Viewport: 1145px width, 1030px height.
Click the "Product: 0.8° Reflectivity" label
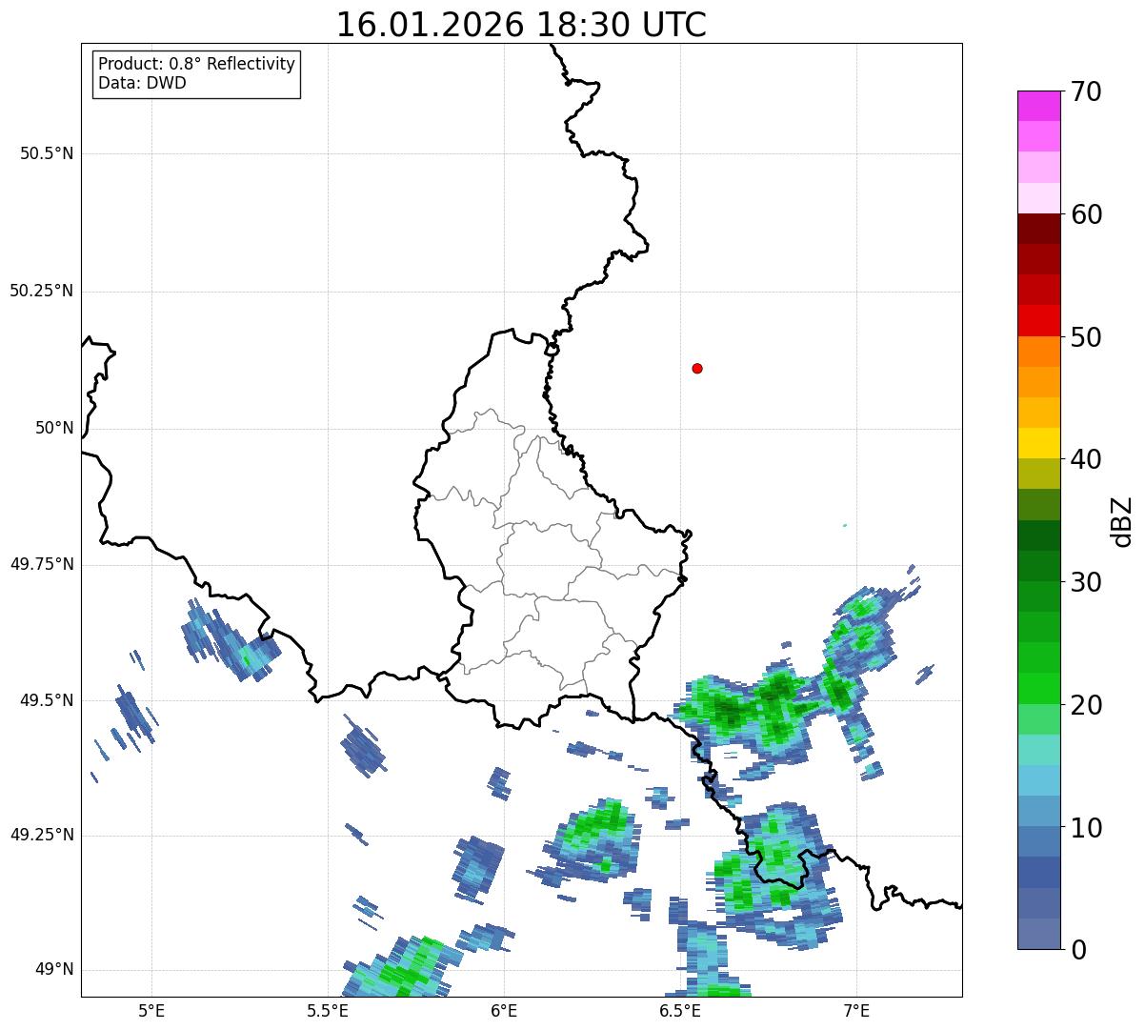[197, 64]
